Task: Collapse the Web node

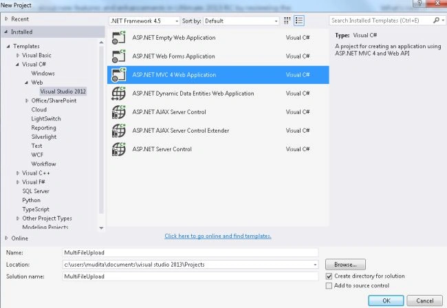Action: pyautogui.click(x=27, y=82)
